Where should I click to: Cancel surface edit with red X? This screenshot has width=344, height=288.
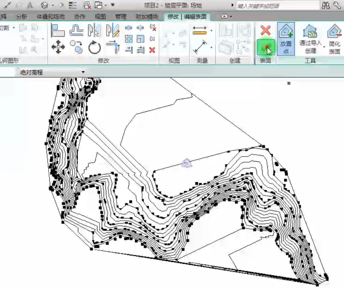(266, 31)
